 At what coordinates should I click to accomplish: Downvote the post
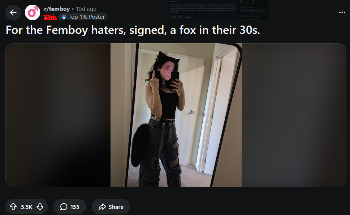[x=40, y=207]
